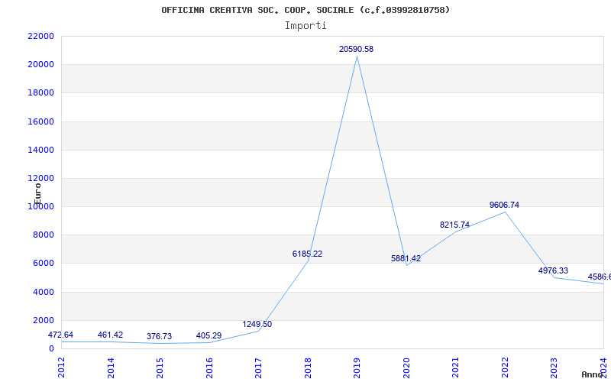Select the 405.29 data label

point(209,335)
